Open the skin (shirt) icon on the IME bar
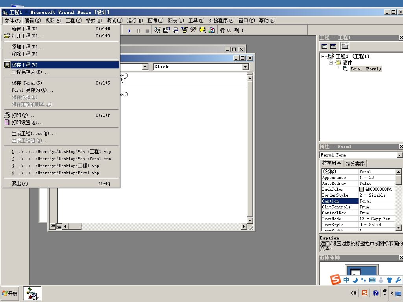 click(389, 280)
